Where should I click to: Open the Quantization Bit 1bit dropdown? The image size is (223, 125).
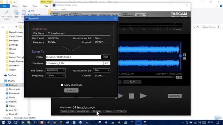coord(101,70)
